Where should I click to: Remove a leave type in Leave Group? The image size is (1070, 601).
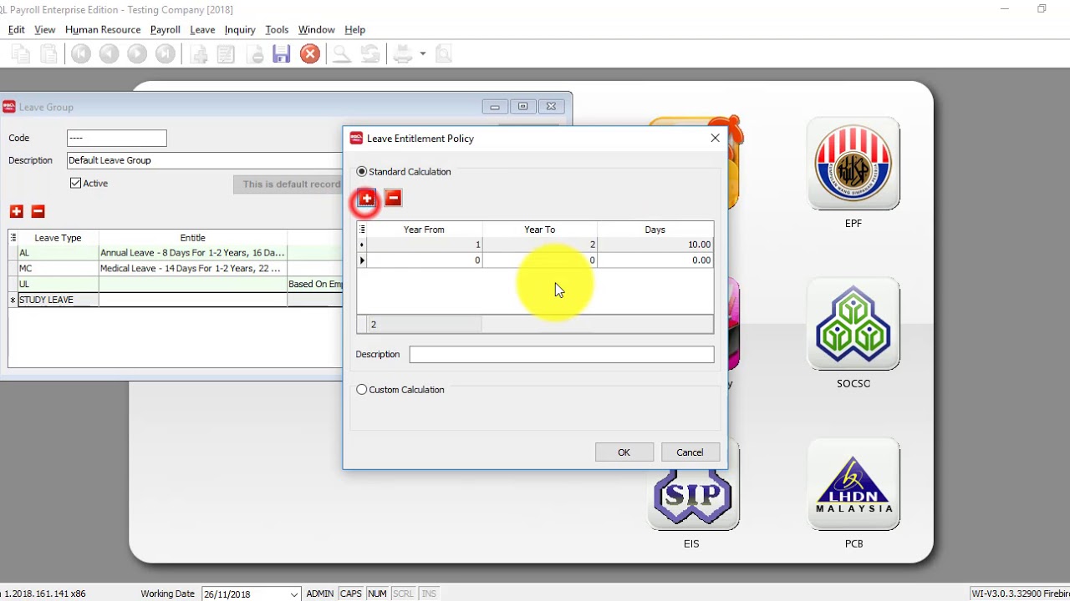38,212
